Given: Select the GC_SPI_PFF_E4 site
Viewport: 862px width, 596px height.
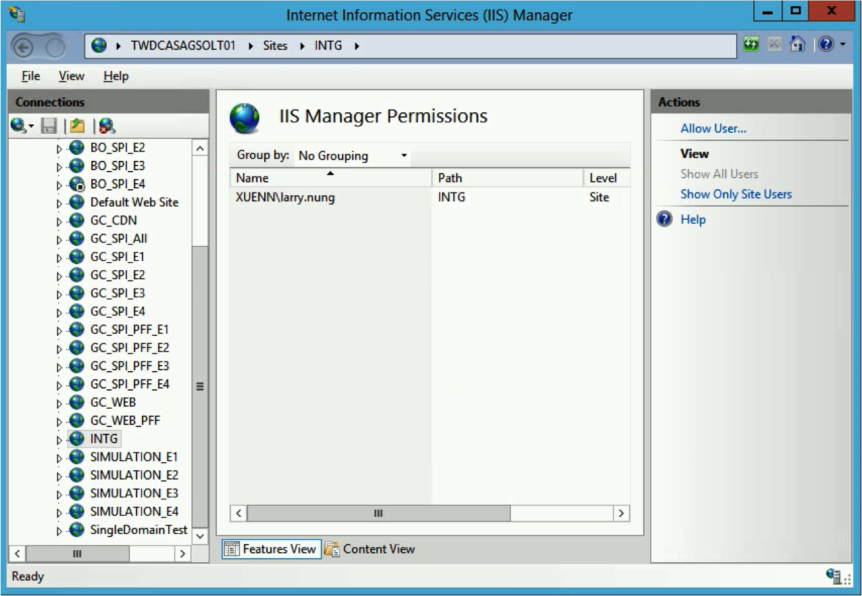Looking at the screenshot, I should click(x=130, y=384).
